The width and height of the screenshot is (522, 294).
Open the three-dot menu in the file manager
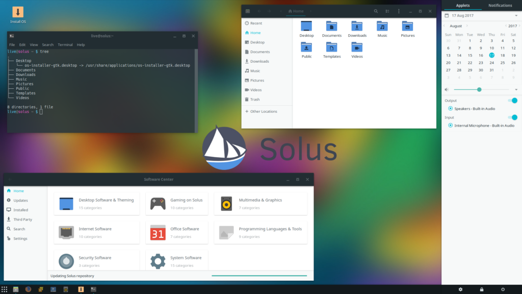pyautogui.click(x=398, y=11)
